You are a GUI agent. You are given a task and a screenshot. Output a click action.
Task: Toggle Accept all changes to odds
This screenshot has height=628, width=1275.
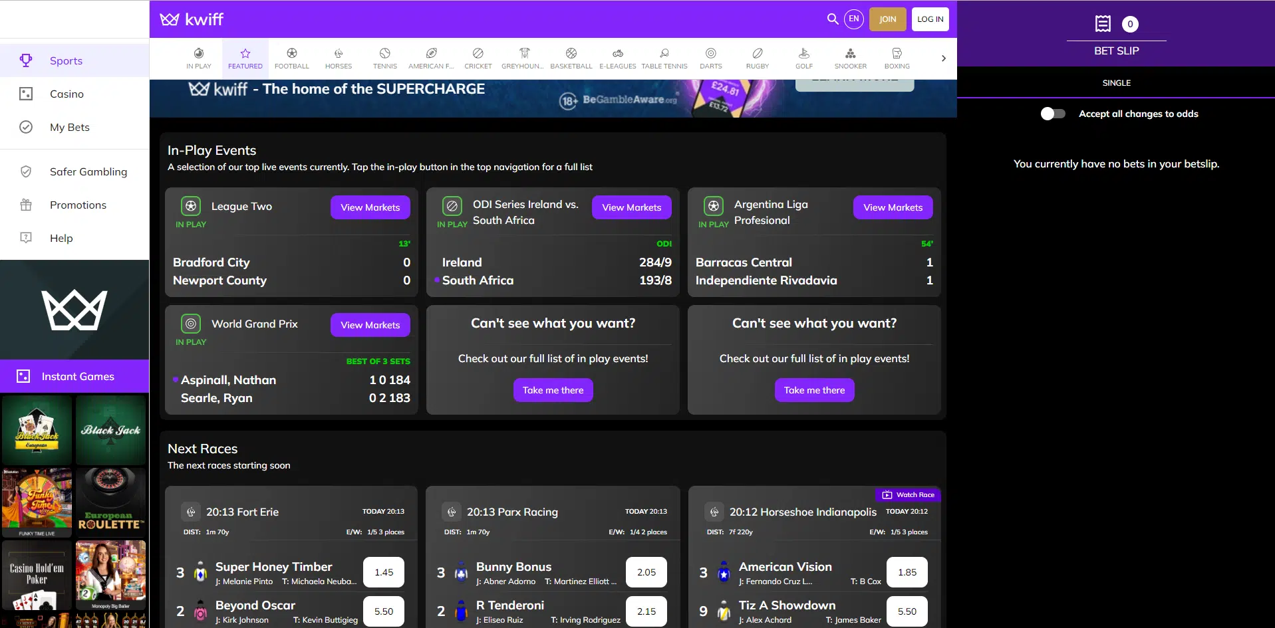pos(1053,114)
